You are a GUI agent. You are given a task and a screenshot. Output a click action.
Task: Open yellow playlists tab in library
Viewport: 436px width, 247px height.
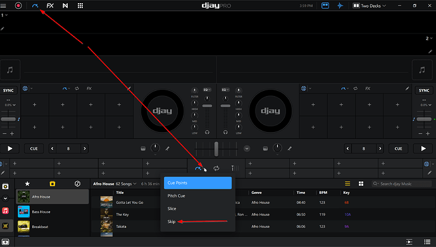pos(53,183)
